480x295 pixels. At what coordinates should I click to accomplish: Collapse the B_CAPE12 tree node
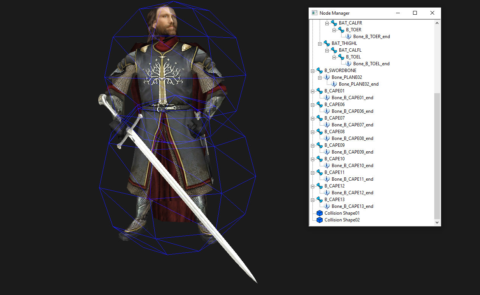(312, 186)
